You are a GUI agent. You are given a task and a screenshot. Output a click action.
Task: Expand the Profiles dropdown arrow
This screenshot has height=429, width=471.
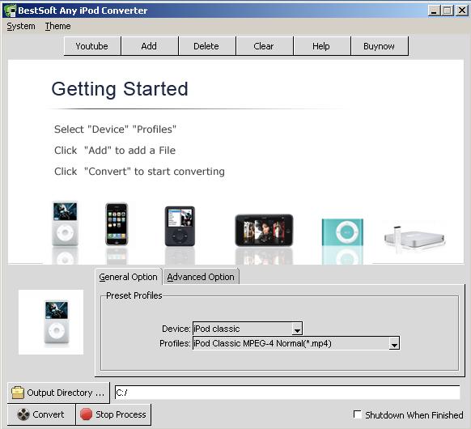point(394,343)
